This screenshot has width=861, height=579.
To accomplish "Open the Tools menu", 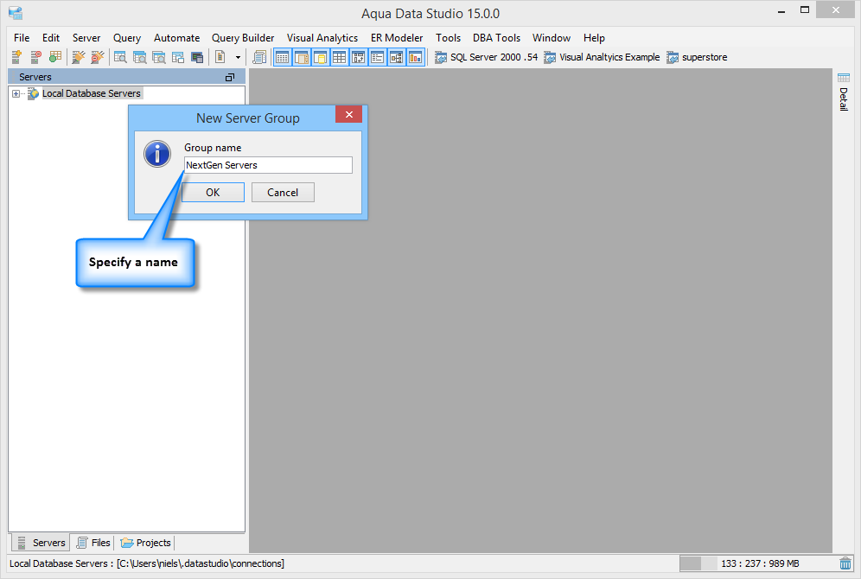I will click(x=448, y=38).
